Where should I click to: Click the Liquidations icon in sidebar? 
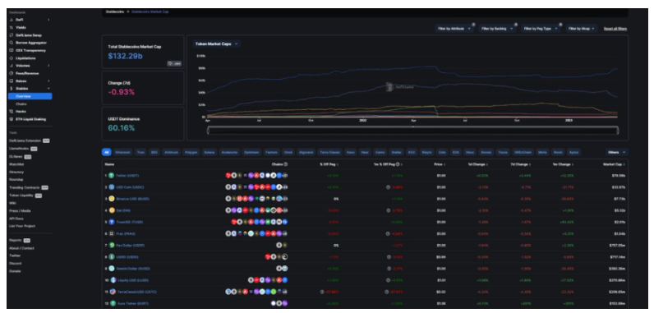12,58
